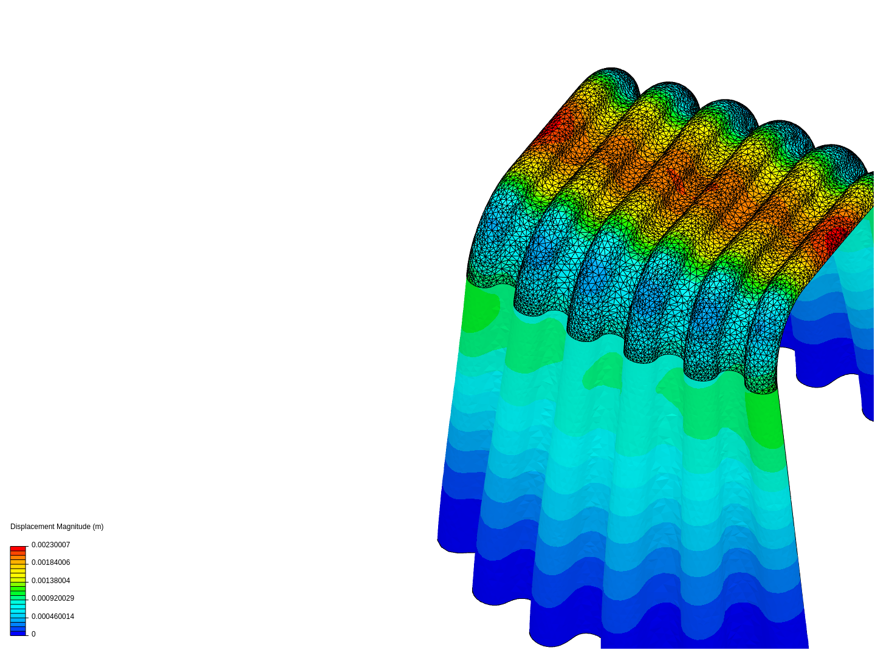Select the maximum legend value 0.00230007
Viewport: 875px width, 656px height.
coord(50,545)
